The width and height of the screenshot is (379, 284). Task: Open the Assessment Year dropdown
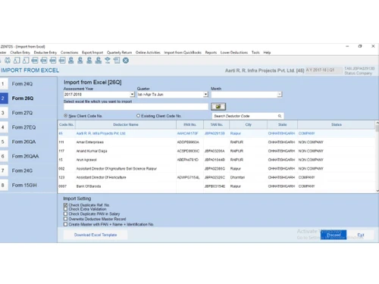click(x=132, y=95)
